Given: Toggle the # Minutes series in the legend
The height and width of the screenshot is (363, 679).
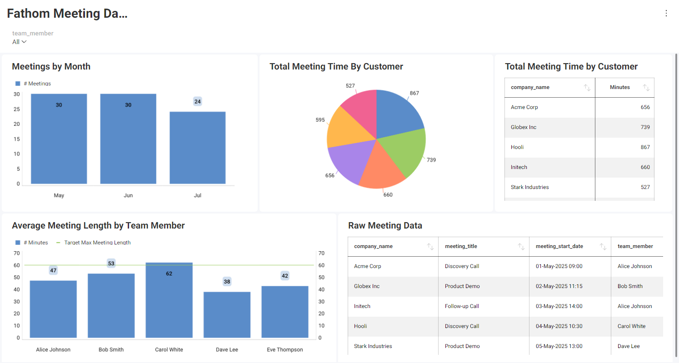Looking at the screenshot, I should pos(31,242).
